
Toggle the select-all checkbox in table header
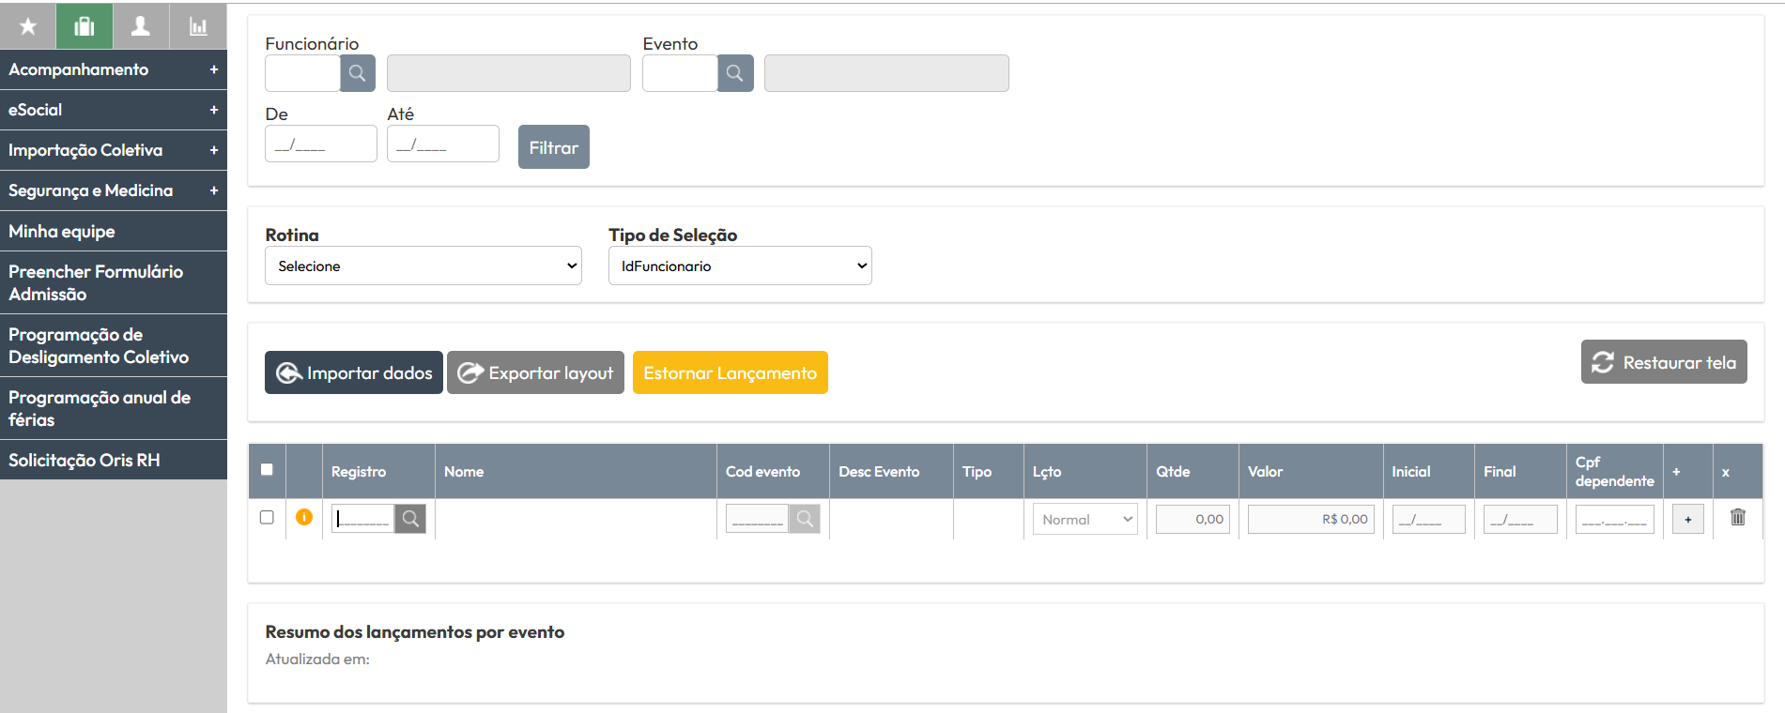(x=267, y=469)
